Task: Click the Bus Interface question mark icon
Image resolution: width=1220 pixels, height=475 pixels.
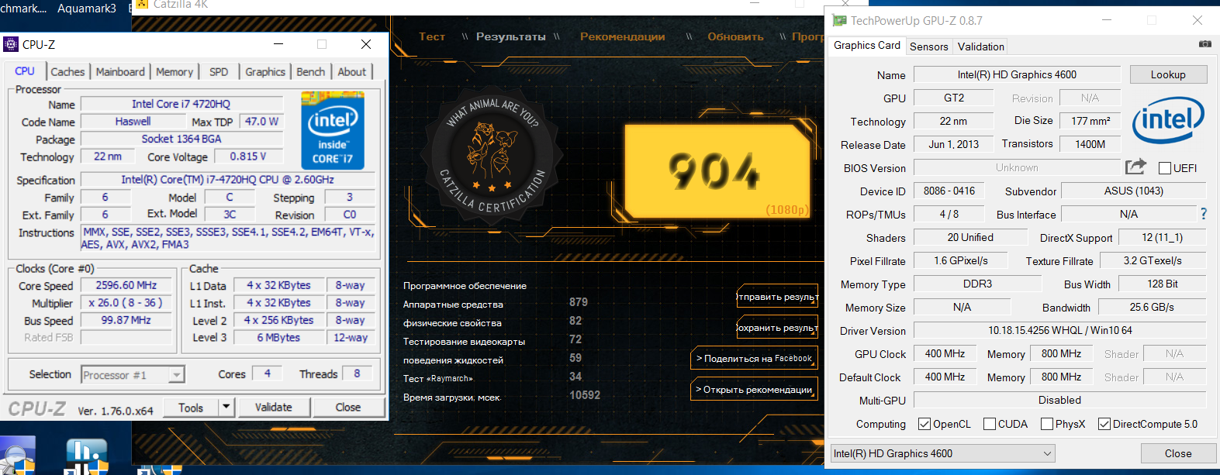Action: point(1204,214)
